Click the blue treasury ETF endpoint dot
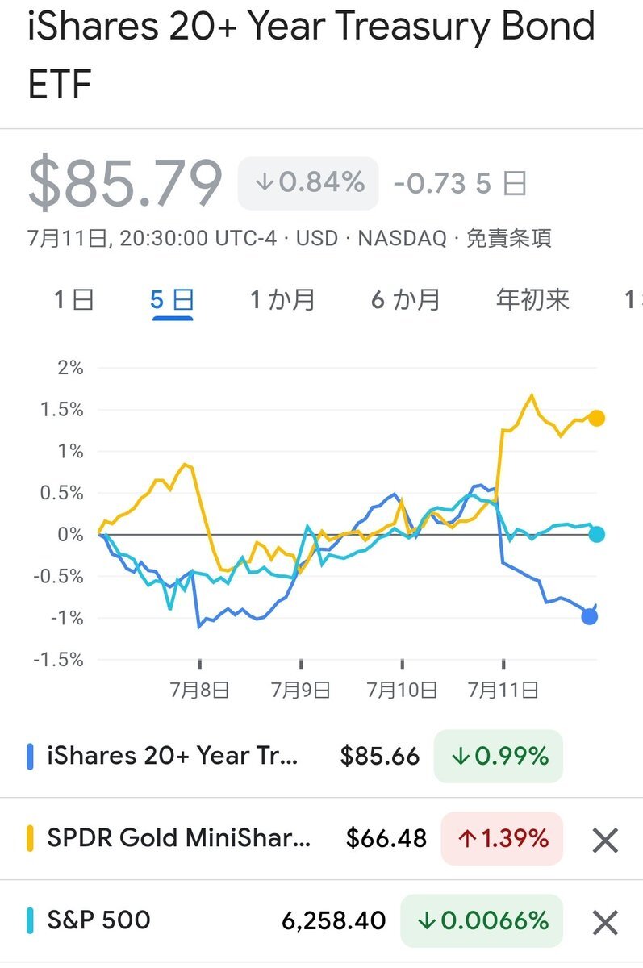The width and height of the screenshot is (643, 968). 590,617
